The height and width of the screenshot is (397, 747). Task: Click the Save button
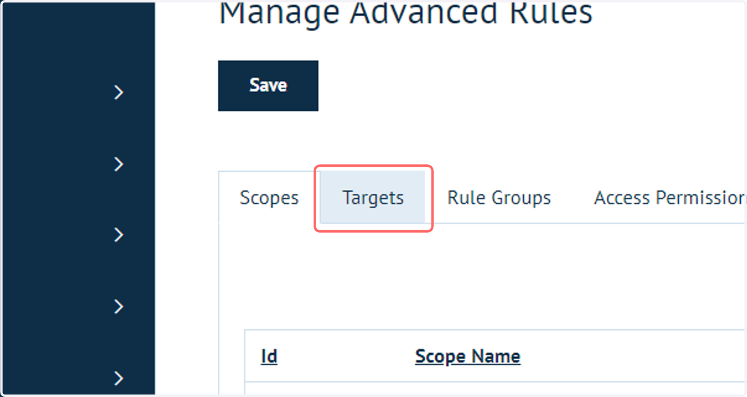[268, 86]
